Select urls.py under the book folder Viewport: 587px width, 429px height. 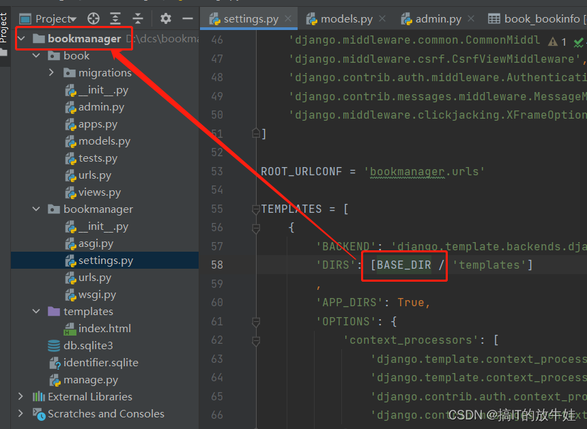95,175
